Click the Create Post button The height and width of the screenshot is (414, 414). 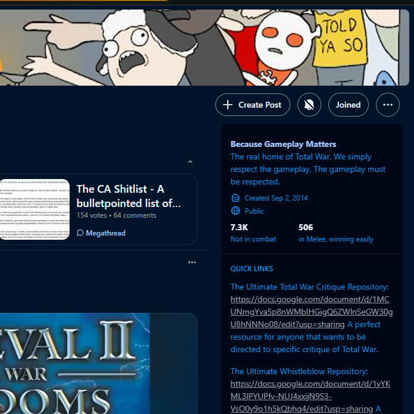[x=253, y=105]
